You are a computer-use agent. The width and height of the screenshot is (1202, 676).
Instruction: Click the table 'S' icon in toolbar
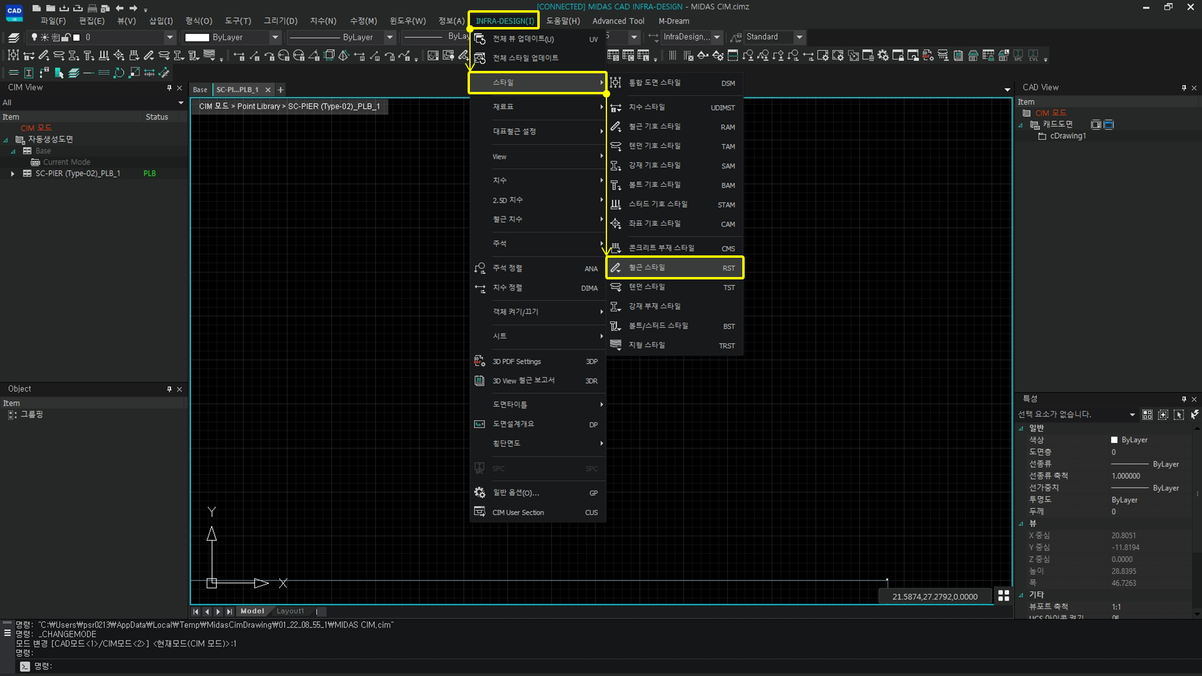[x=613, y=55]
